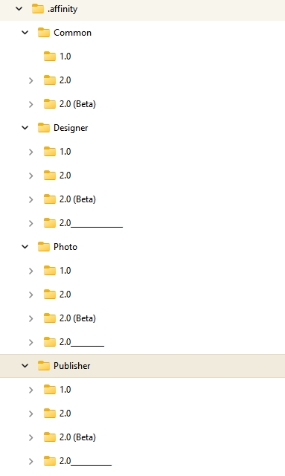Collapse the Common folder chevron
The width and height of the screenshot is (285, 476).
click(25, 33)
